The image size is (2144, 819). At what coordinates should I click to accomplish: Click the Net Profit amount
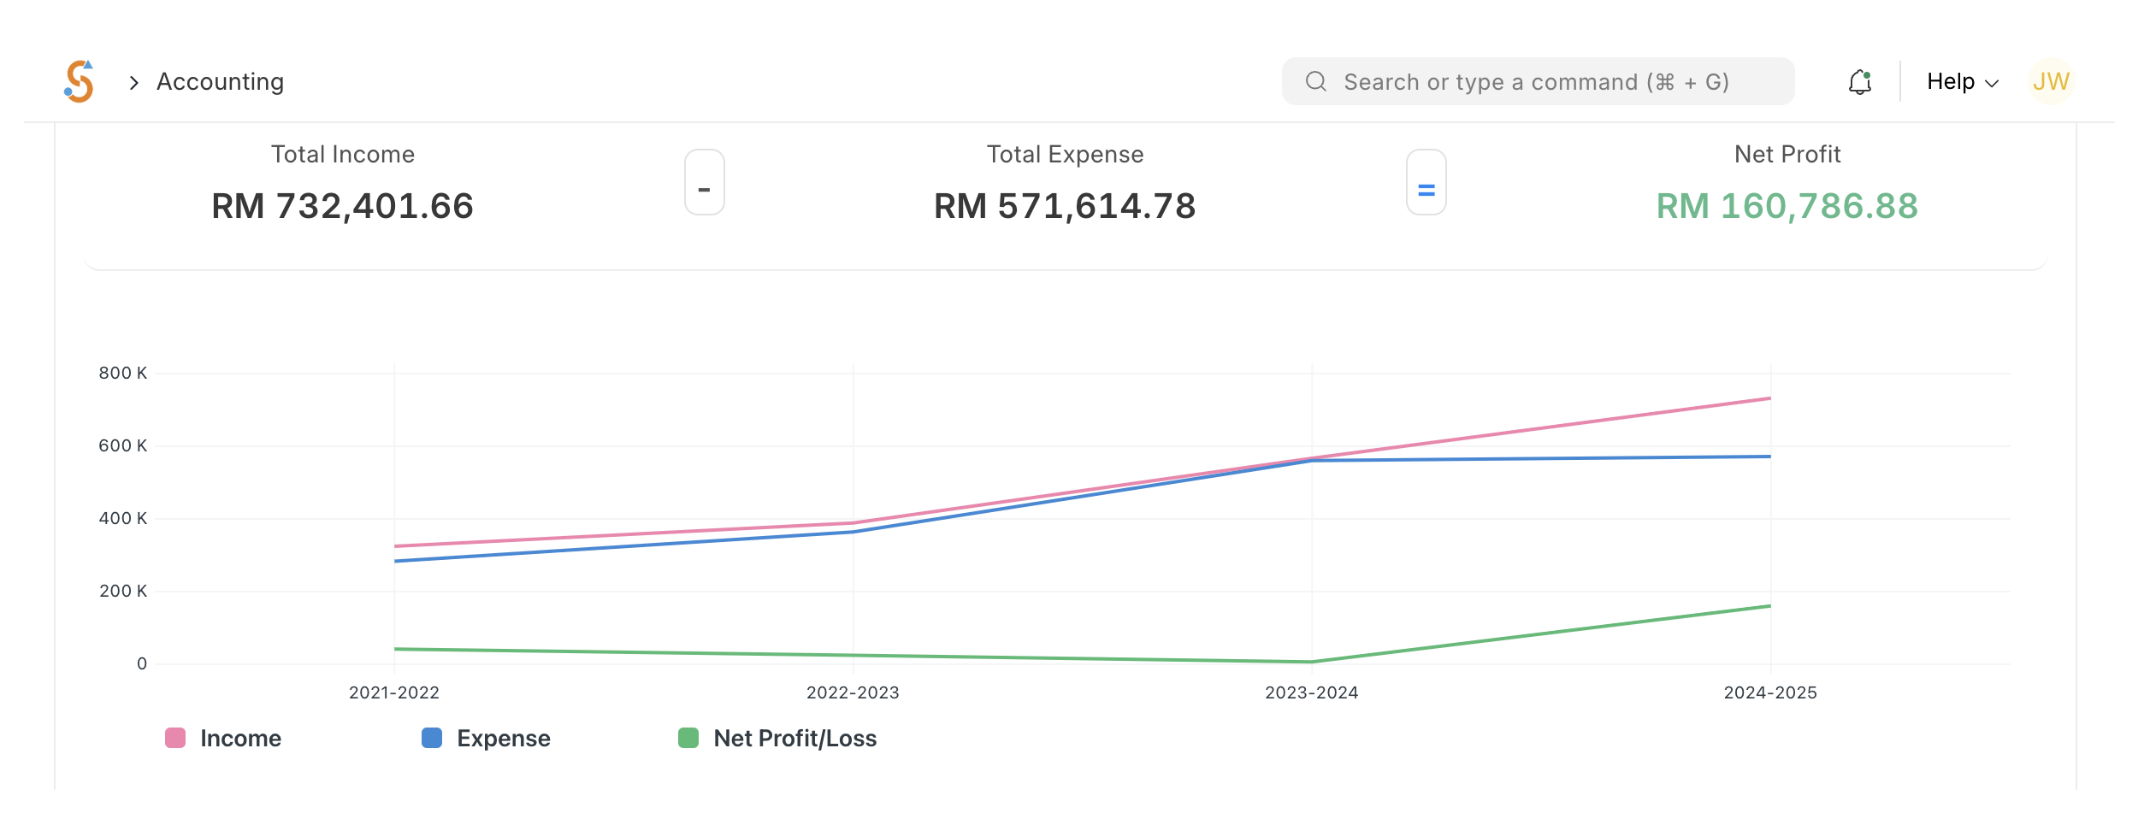click(x=1787, y=206)
